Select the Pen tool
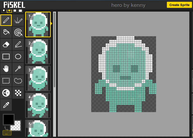Viewport: 193px width, 138px height. (x=6, y=20)
